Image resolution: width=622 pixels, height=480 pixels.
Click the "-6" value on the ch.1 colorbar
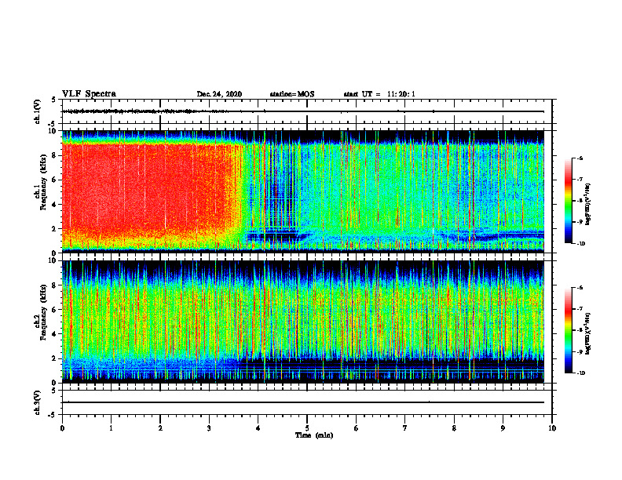click(580, 158)
